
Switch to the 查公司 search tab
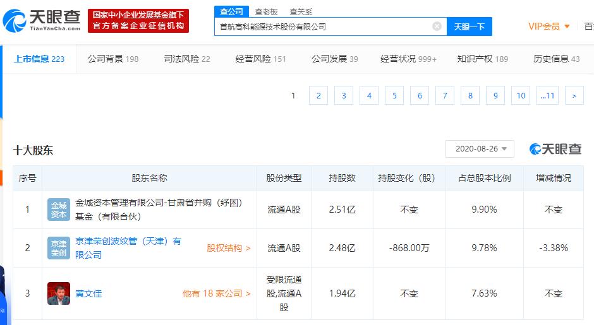click(x=231, y=12)
